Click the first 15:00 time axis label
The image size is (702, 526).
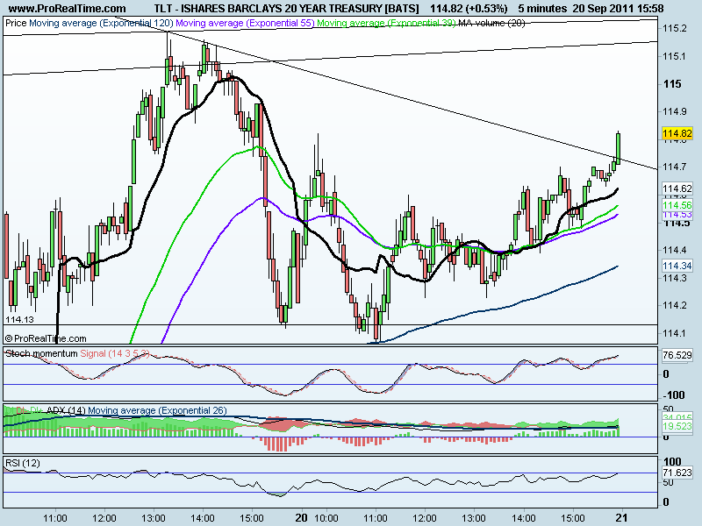pos(252,518)
